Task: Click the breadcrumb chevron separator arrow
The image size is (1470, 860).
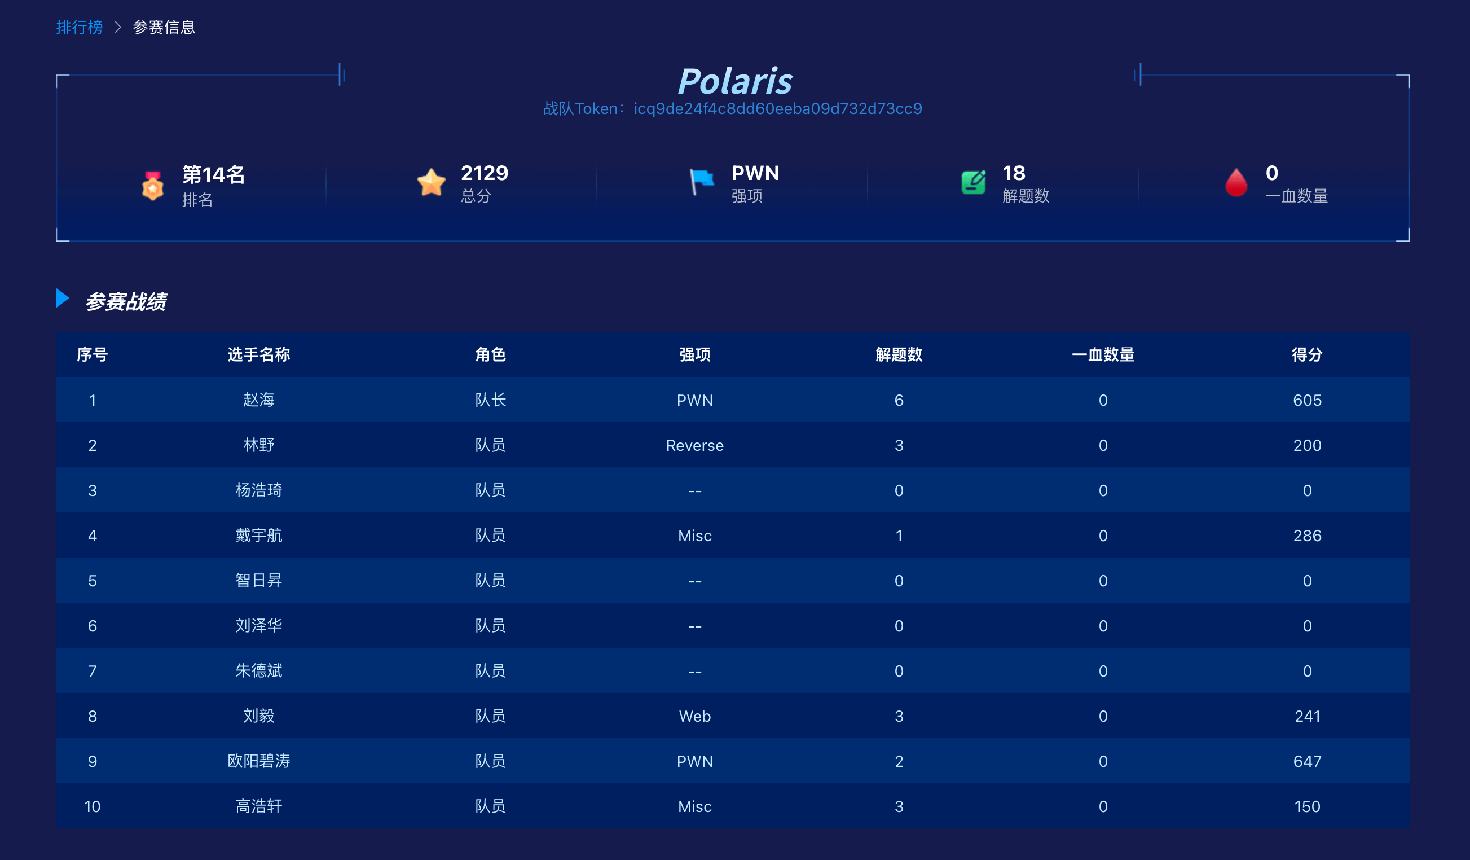Action: [x=118, y=28]
